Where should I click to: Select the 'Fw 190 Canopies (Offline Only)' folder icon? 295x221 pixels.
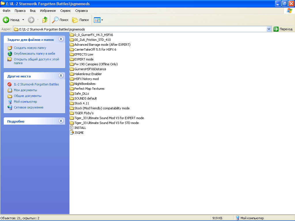pos(72,64)
